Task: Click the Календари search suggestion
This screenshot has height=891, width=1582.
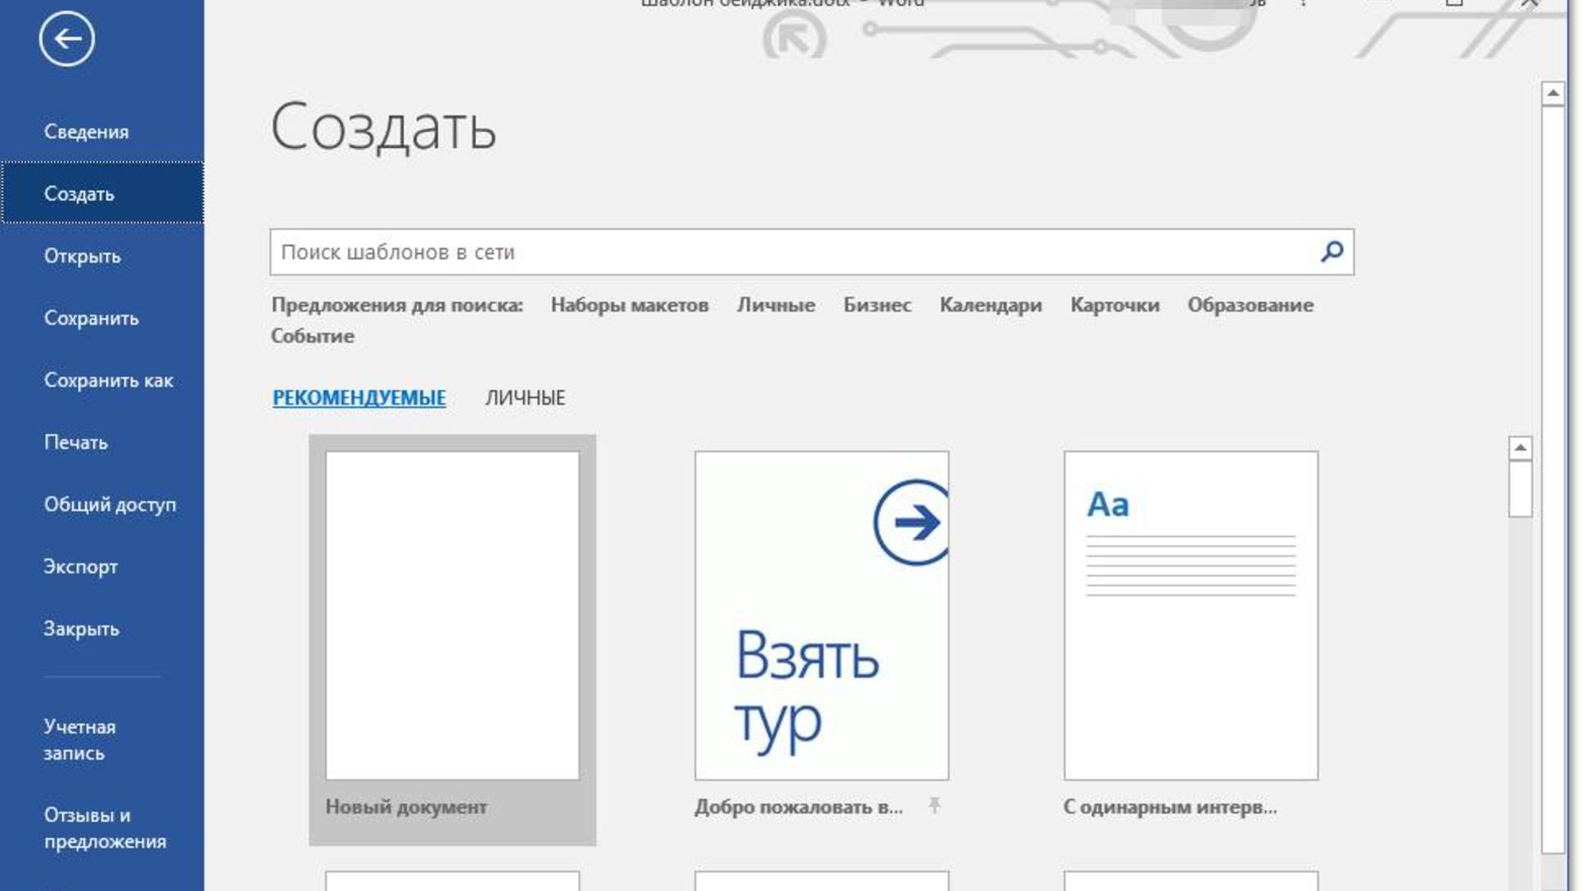Action: tap(991, 304)
